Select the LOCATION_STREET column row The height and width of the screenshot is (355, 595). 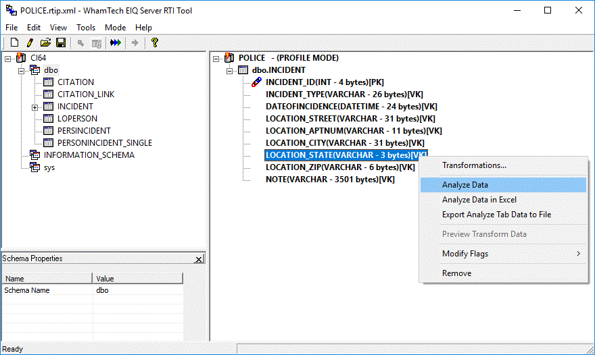tap(350, 119)
